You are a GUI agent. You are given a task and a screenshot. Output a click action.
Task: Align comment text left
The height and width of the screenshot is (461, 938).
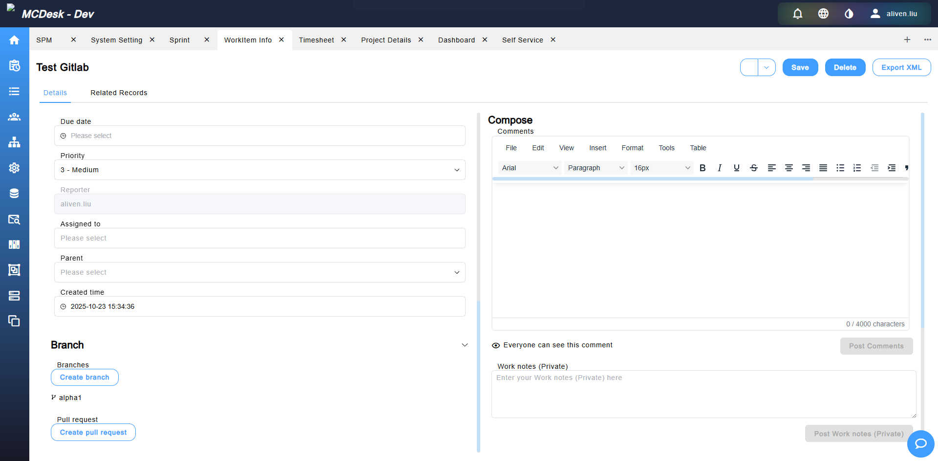(772, 168)
